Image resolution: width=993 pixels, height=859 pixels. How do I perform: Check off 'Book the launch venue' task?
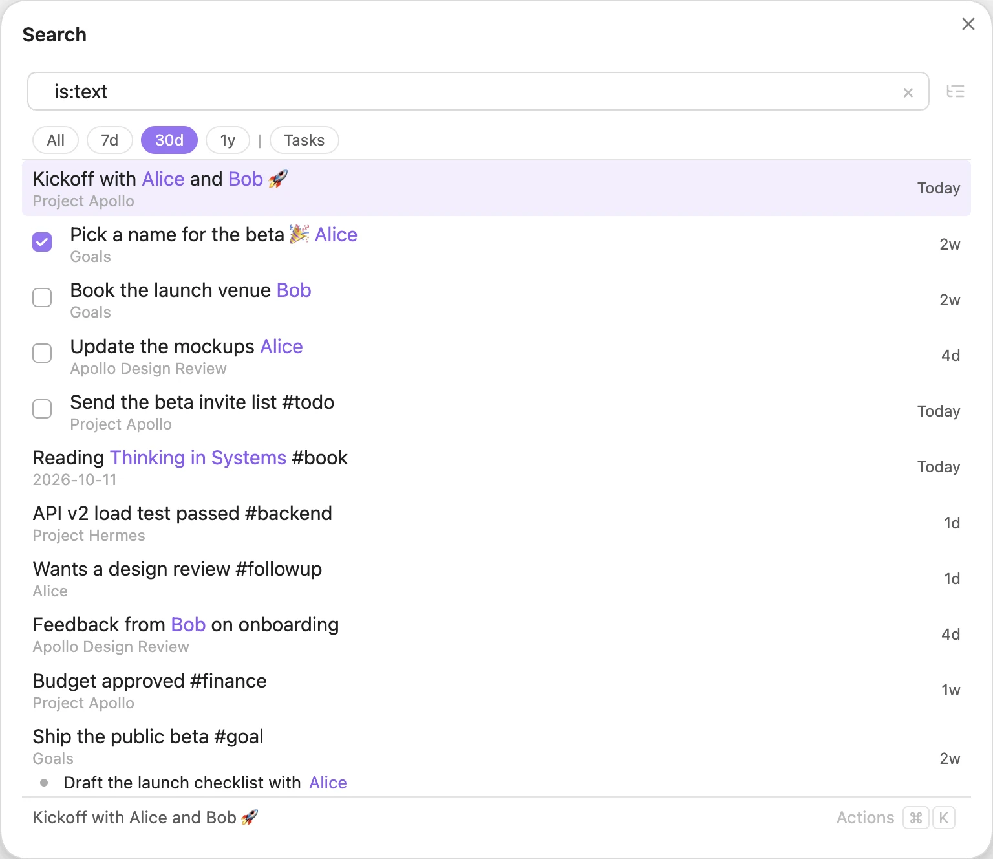coord(42,298)
